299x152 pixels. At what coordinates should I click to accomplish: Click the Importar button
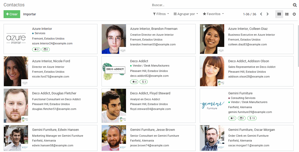tap(30, 14)
